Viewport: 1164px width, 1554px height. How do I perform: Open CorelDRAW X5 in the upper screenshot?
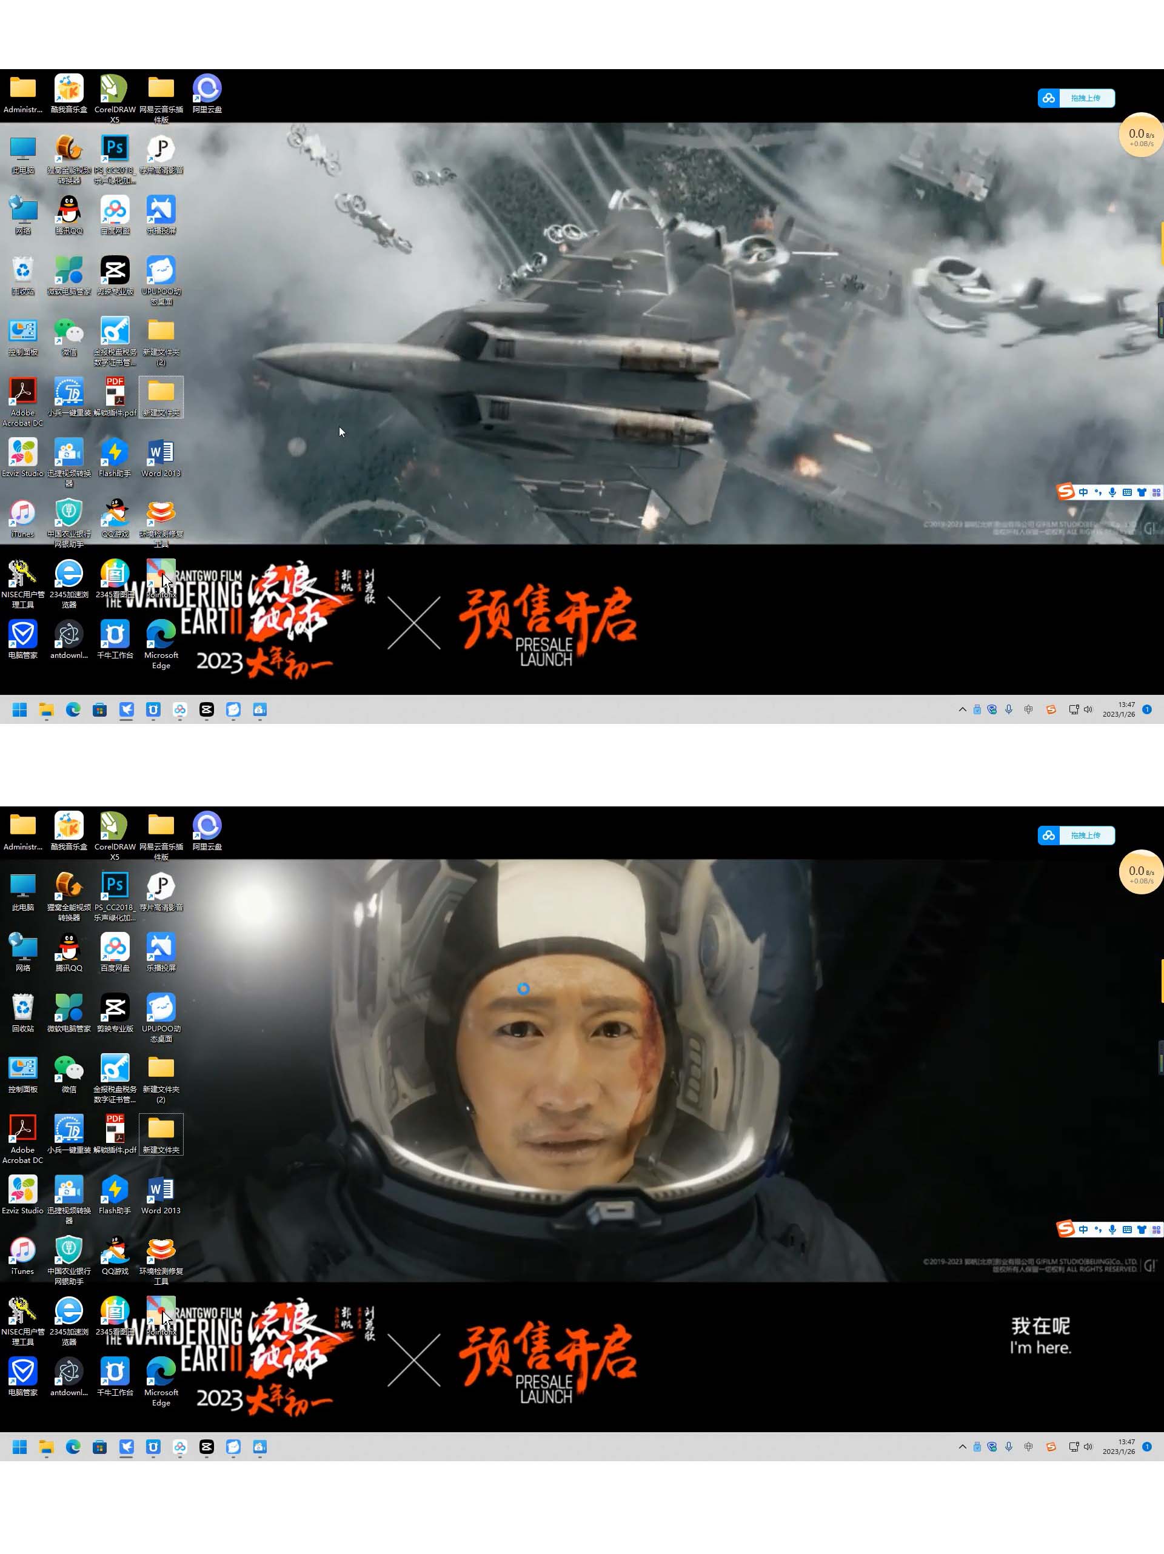tap(115, 97)
